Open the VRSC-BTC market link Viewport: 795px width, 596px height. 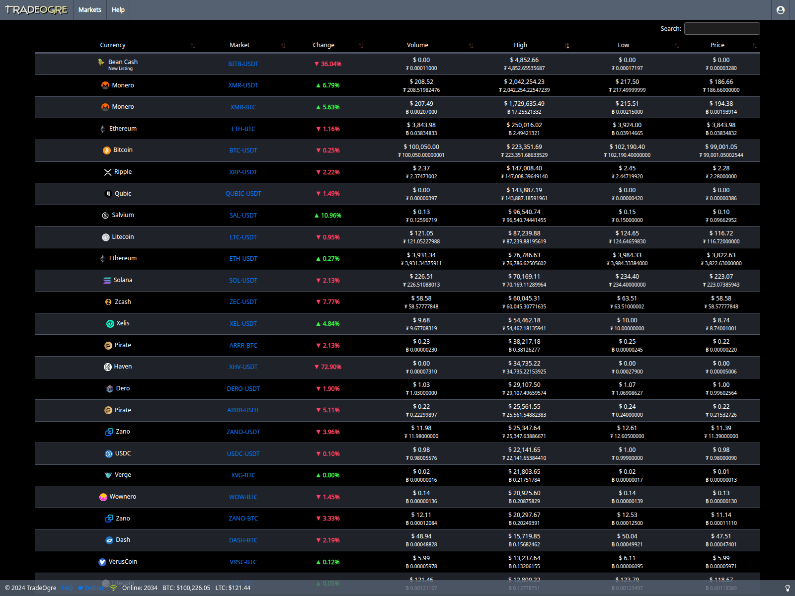pyautogui.click(x=243, y=562)
